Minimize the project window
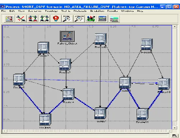This screenshot has height=138, width=180. pos(162,7)
